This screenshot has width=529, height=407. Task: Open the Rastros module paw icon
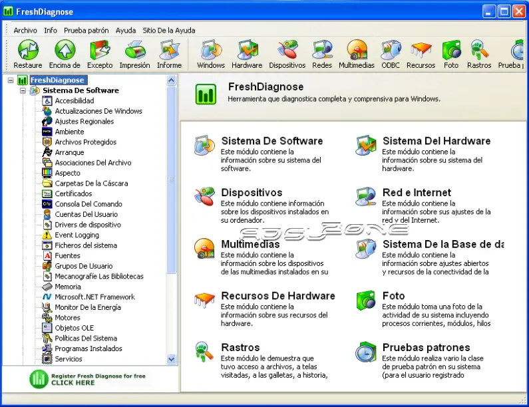click(204, 352)
